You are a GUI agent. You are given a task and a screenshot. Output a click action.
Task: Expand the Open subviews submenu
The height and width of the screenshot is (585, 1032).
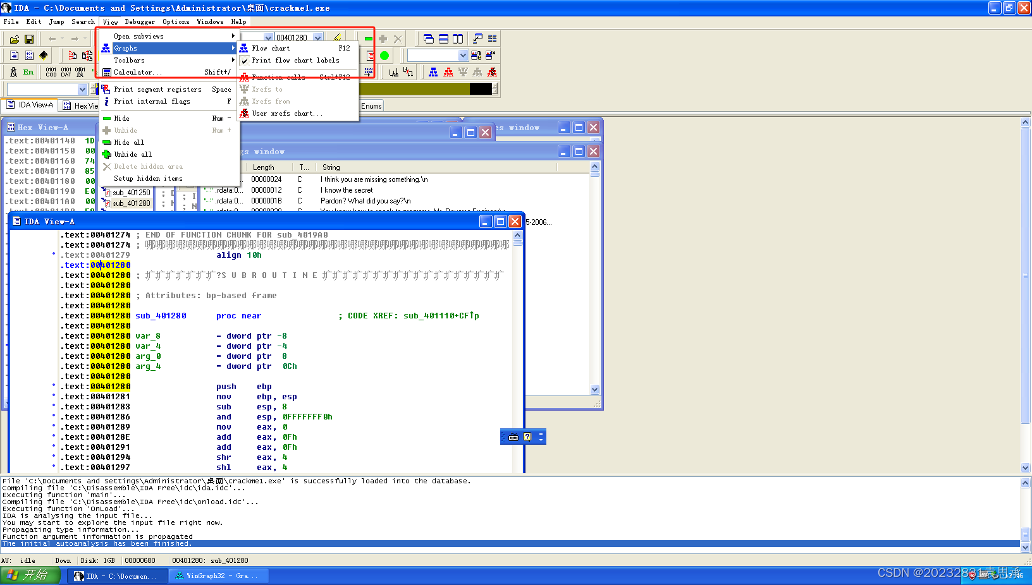[169, 36]
